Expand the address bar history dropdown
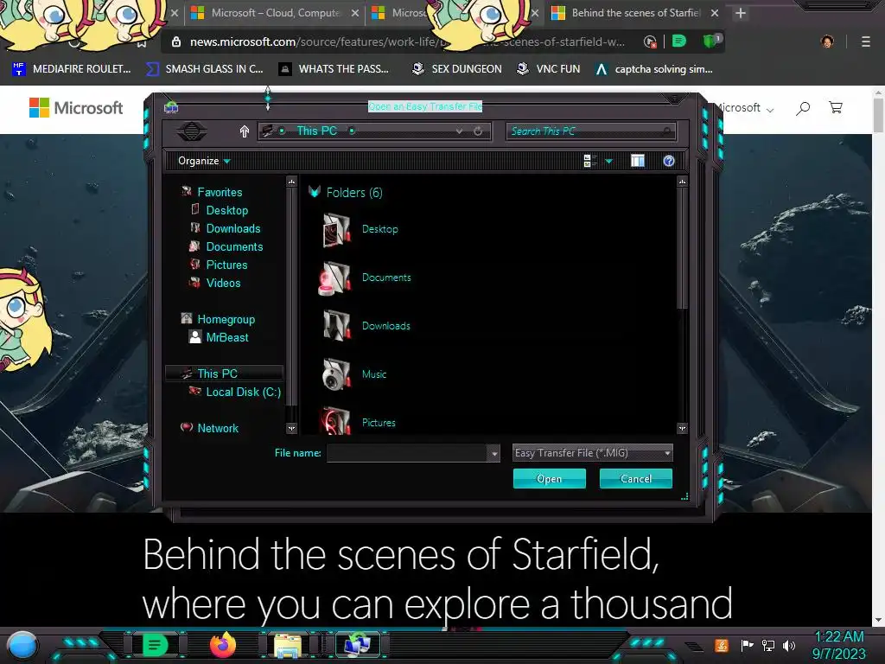 pyautogui.click(x=460, y=131)
